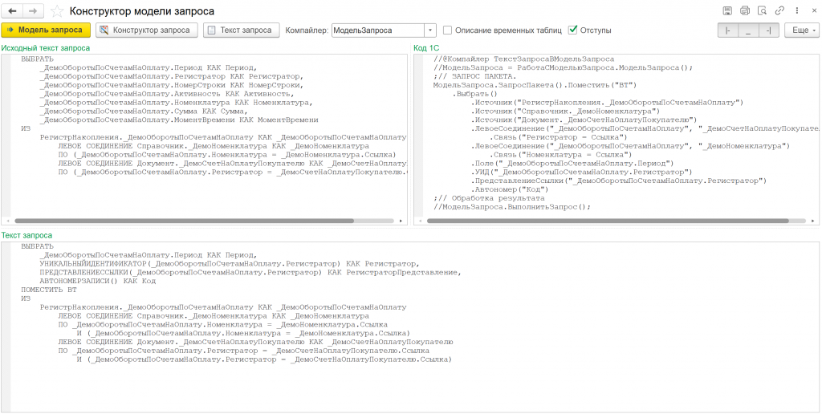Click the Текст запроса toolbar button
Screen dimensions: 822x414
pyautogui.click(x=241, y=30)
